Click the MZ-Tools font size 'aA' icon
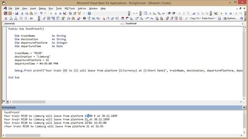The height and width of the screenshot is (139, 248). (x=11, y=19)
